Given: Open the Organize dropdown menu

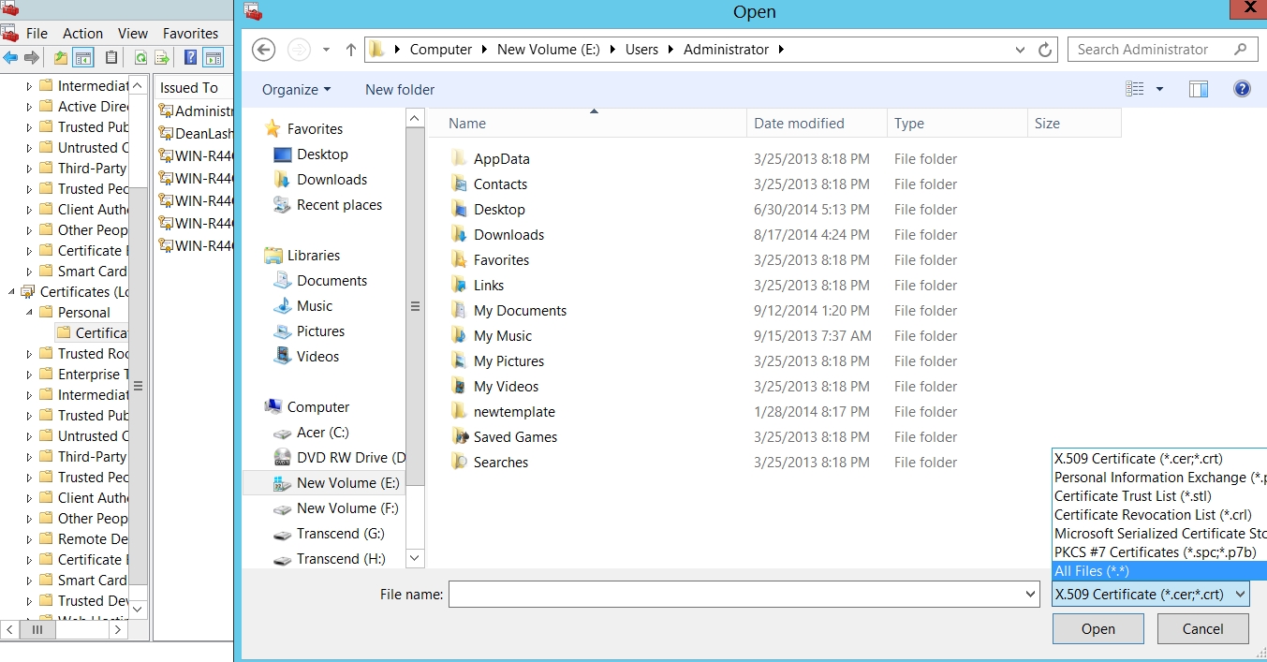Looking at the screenshot, I should point(296,90).
